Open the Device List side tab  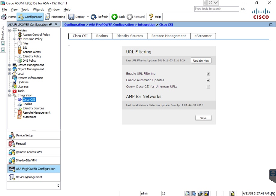tap(3, 33)
